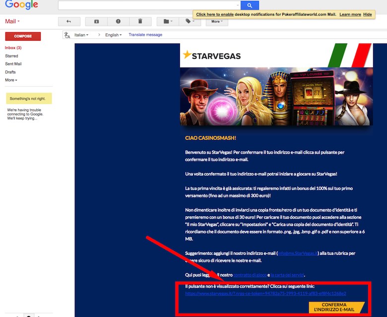The image size is (387, 317).
Task: Click the Google logo
Action: click(x=22, y=4)
